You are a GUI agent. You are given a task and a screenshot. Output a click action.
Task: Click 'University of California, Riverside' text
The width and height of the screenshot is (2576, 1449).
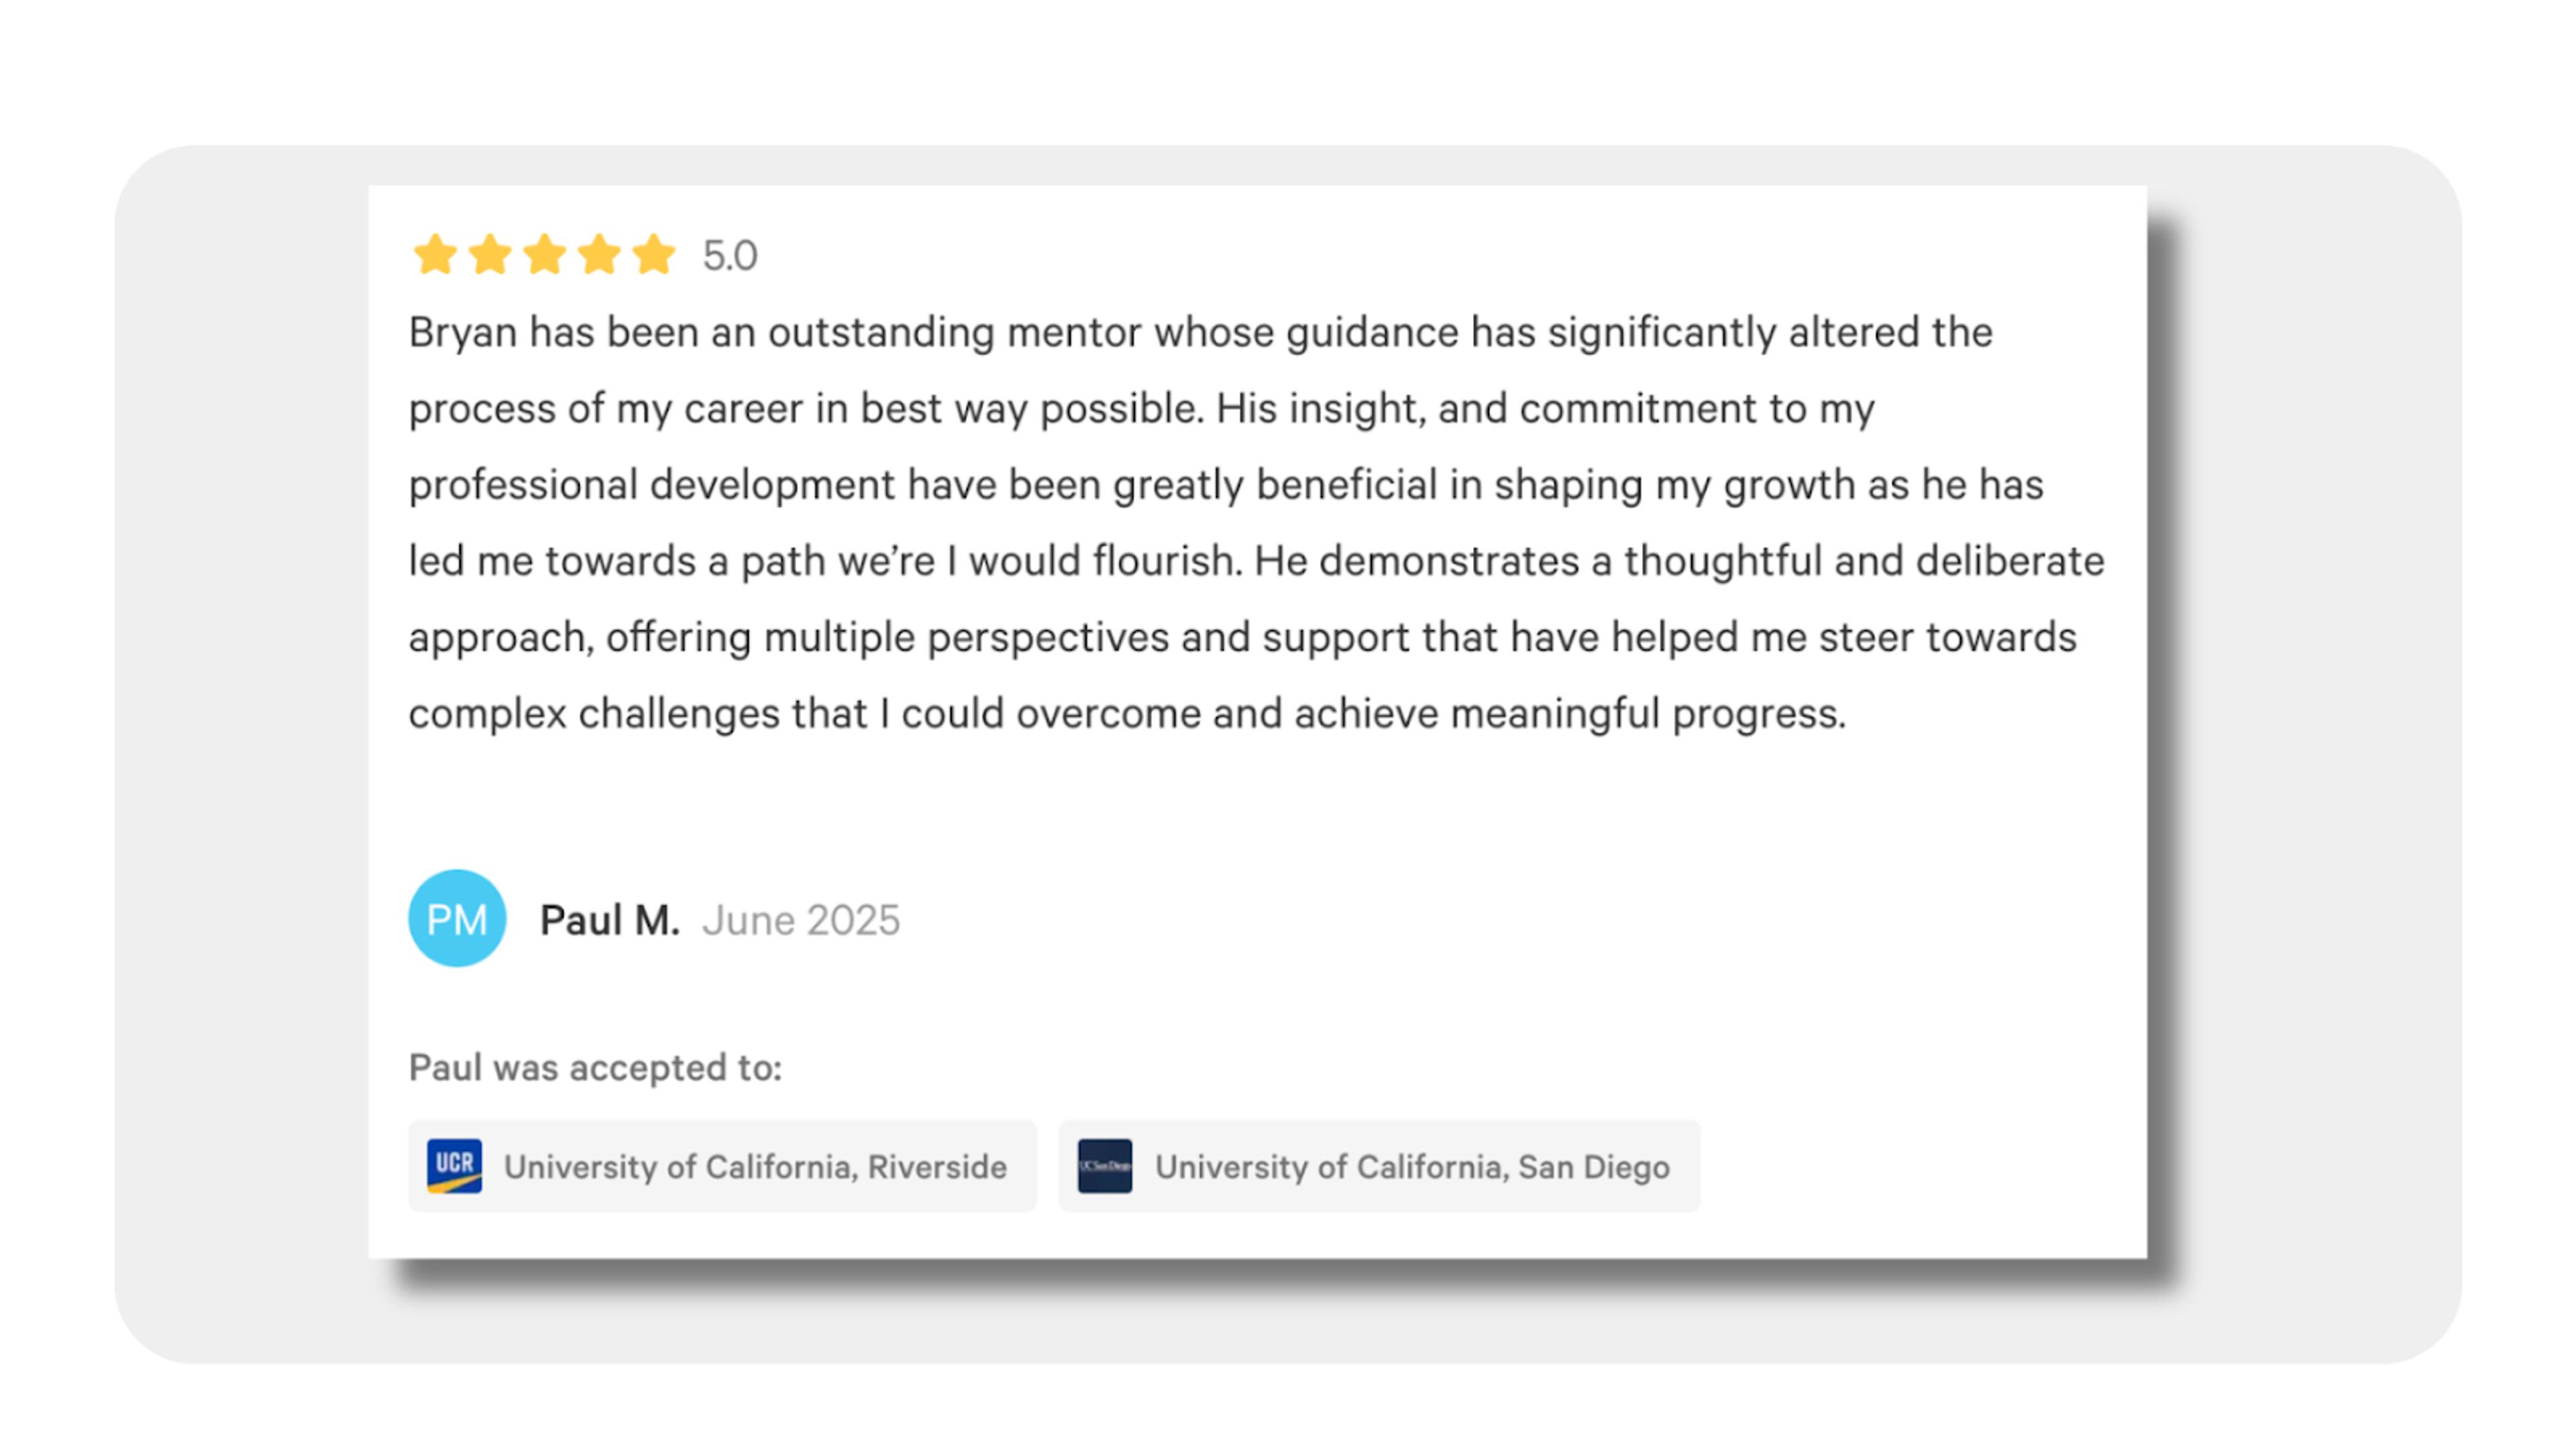coord(755,1167)
